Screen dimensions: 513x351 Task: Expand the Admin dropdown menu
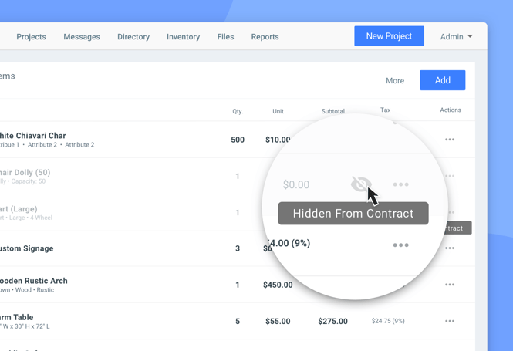456,36
